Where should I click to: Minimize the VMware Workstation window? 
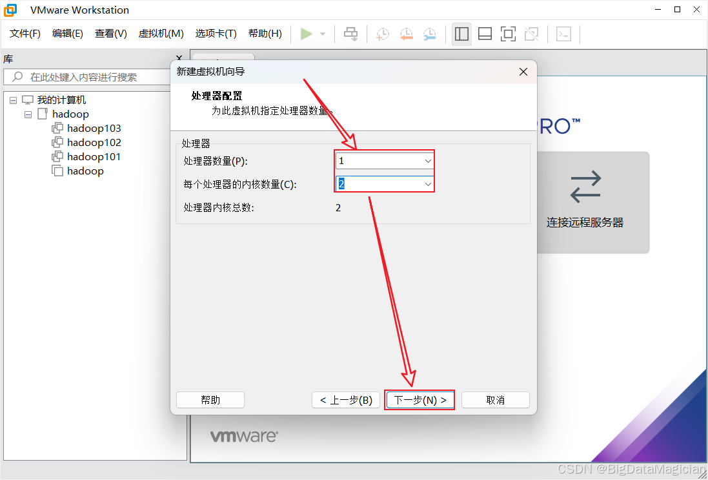coord(658,10)
